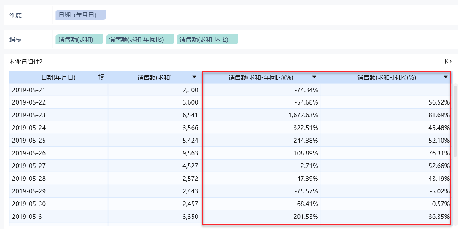The height and width of the screenshot is (229, 458).
Task: Select the 2019-05-21 date cell
Action: pyautogui.click(x=28, y=90)
